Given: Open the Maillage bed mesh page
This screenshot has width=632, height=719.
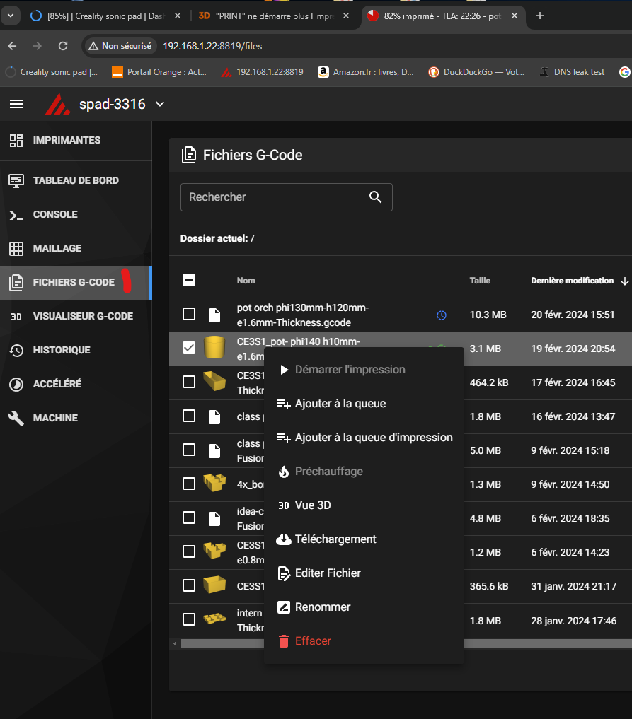Looking at the screenshot, I should click(x=76, y=248).
